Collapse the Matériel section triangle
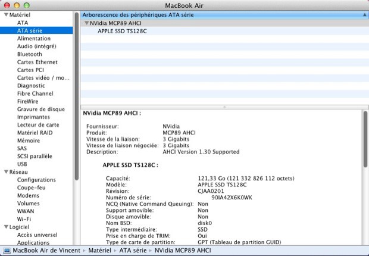 click(6, 14)
